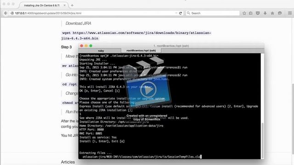Click 'HTTP Port: 8080' line in terminal
Image resolution: width=294 pixels, height=165 pixels.
[91, 129]
